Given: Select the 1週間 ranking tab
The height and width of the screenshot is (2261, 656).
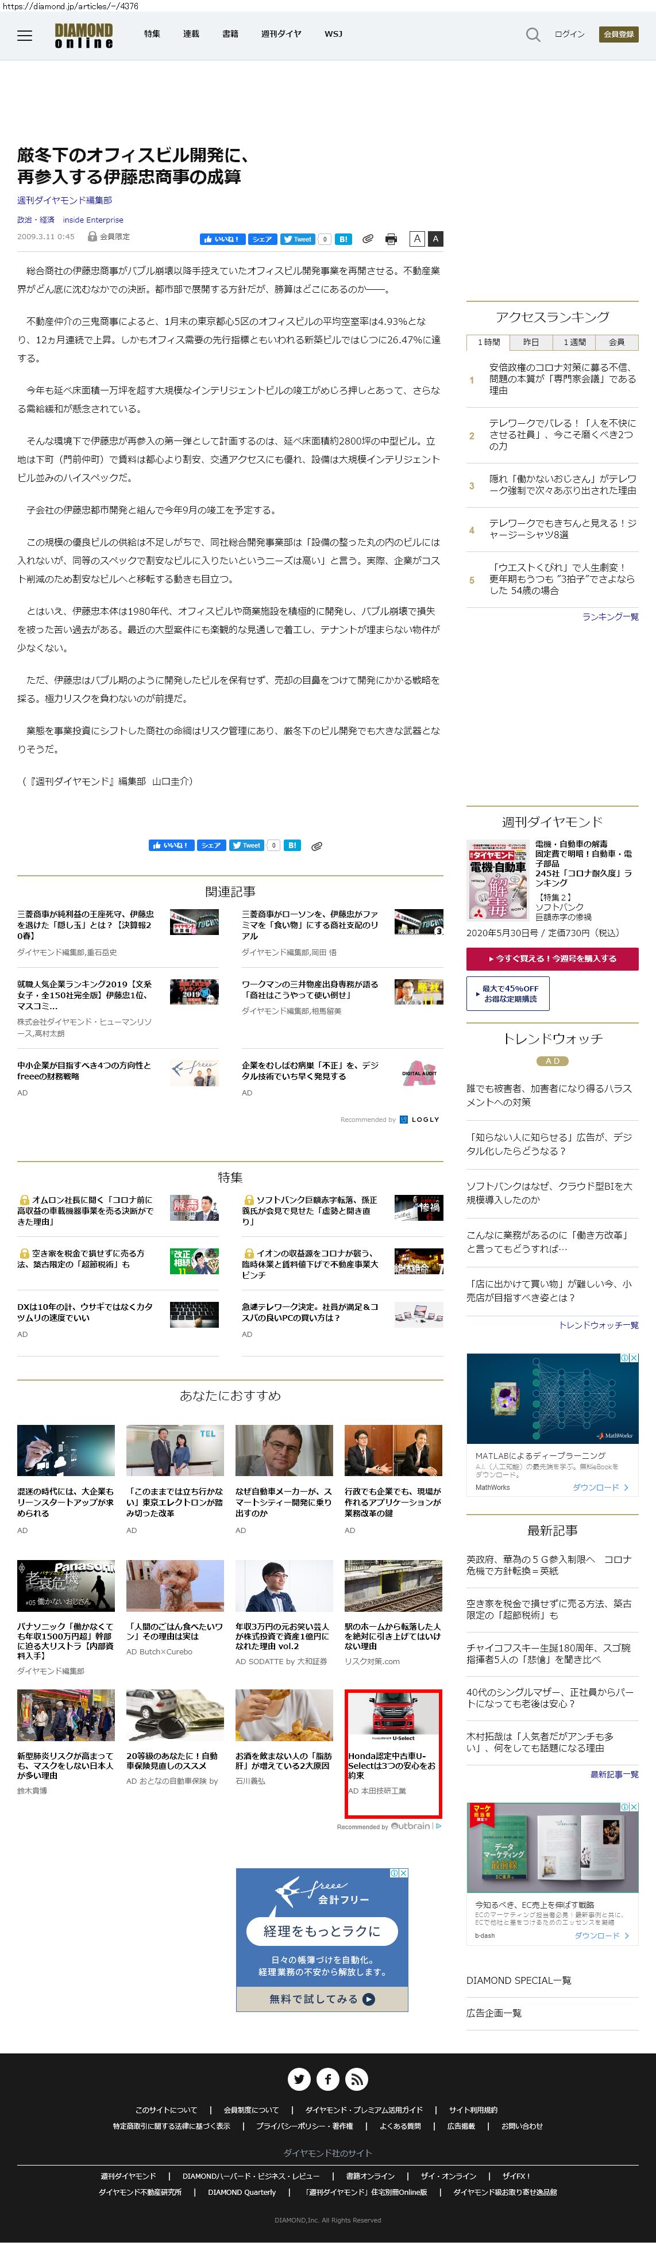Looking at the screenshot, I should pos(573,342).
